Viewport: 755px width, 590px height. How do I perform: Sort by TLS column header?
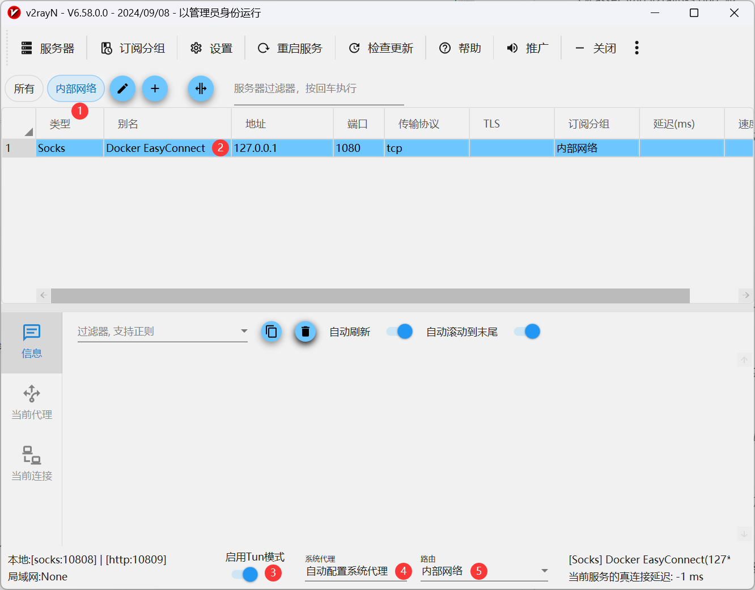512,124
